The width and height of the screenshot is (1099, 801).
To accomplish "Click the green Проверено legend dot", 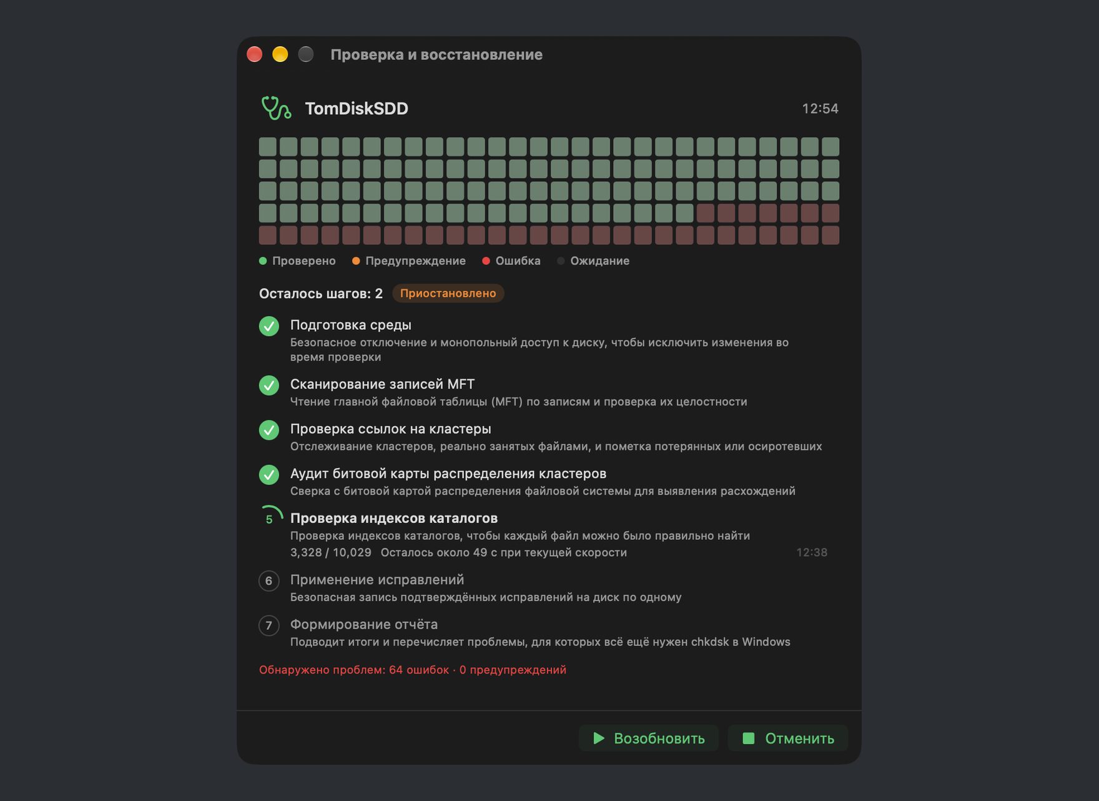I will click(x=263, y=261).
